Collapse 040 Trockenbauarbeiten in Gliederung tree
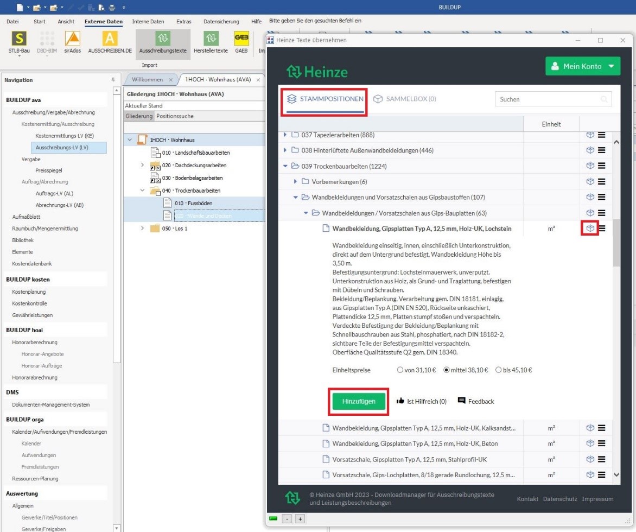Image resolution: width=636 pixels, height=532 pixels. click(x=142, y=191)
